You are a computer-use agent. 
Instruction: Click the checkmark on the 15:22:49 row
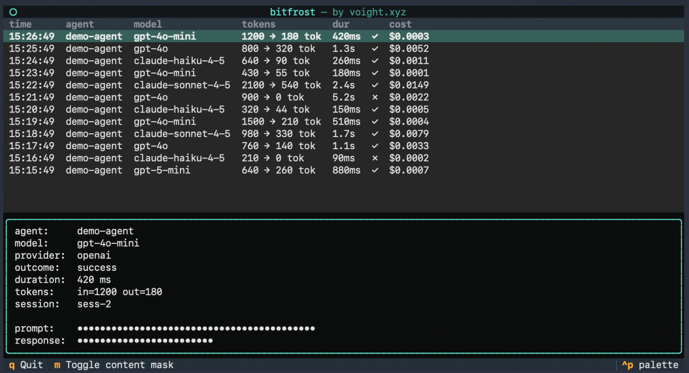tap(375, 85)
